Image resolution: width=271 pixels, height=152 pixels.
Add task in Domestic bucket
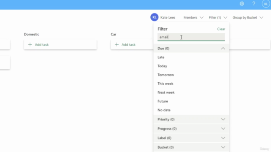tap(60, 44)
